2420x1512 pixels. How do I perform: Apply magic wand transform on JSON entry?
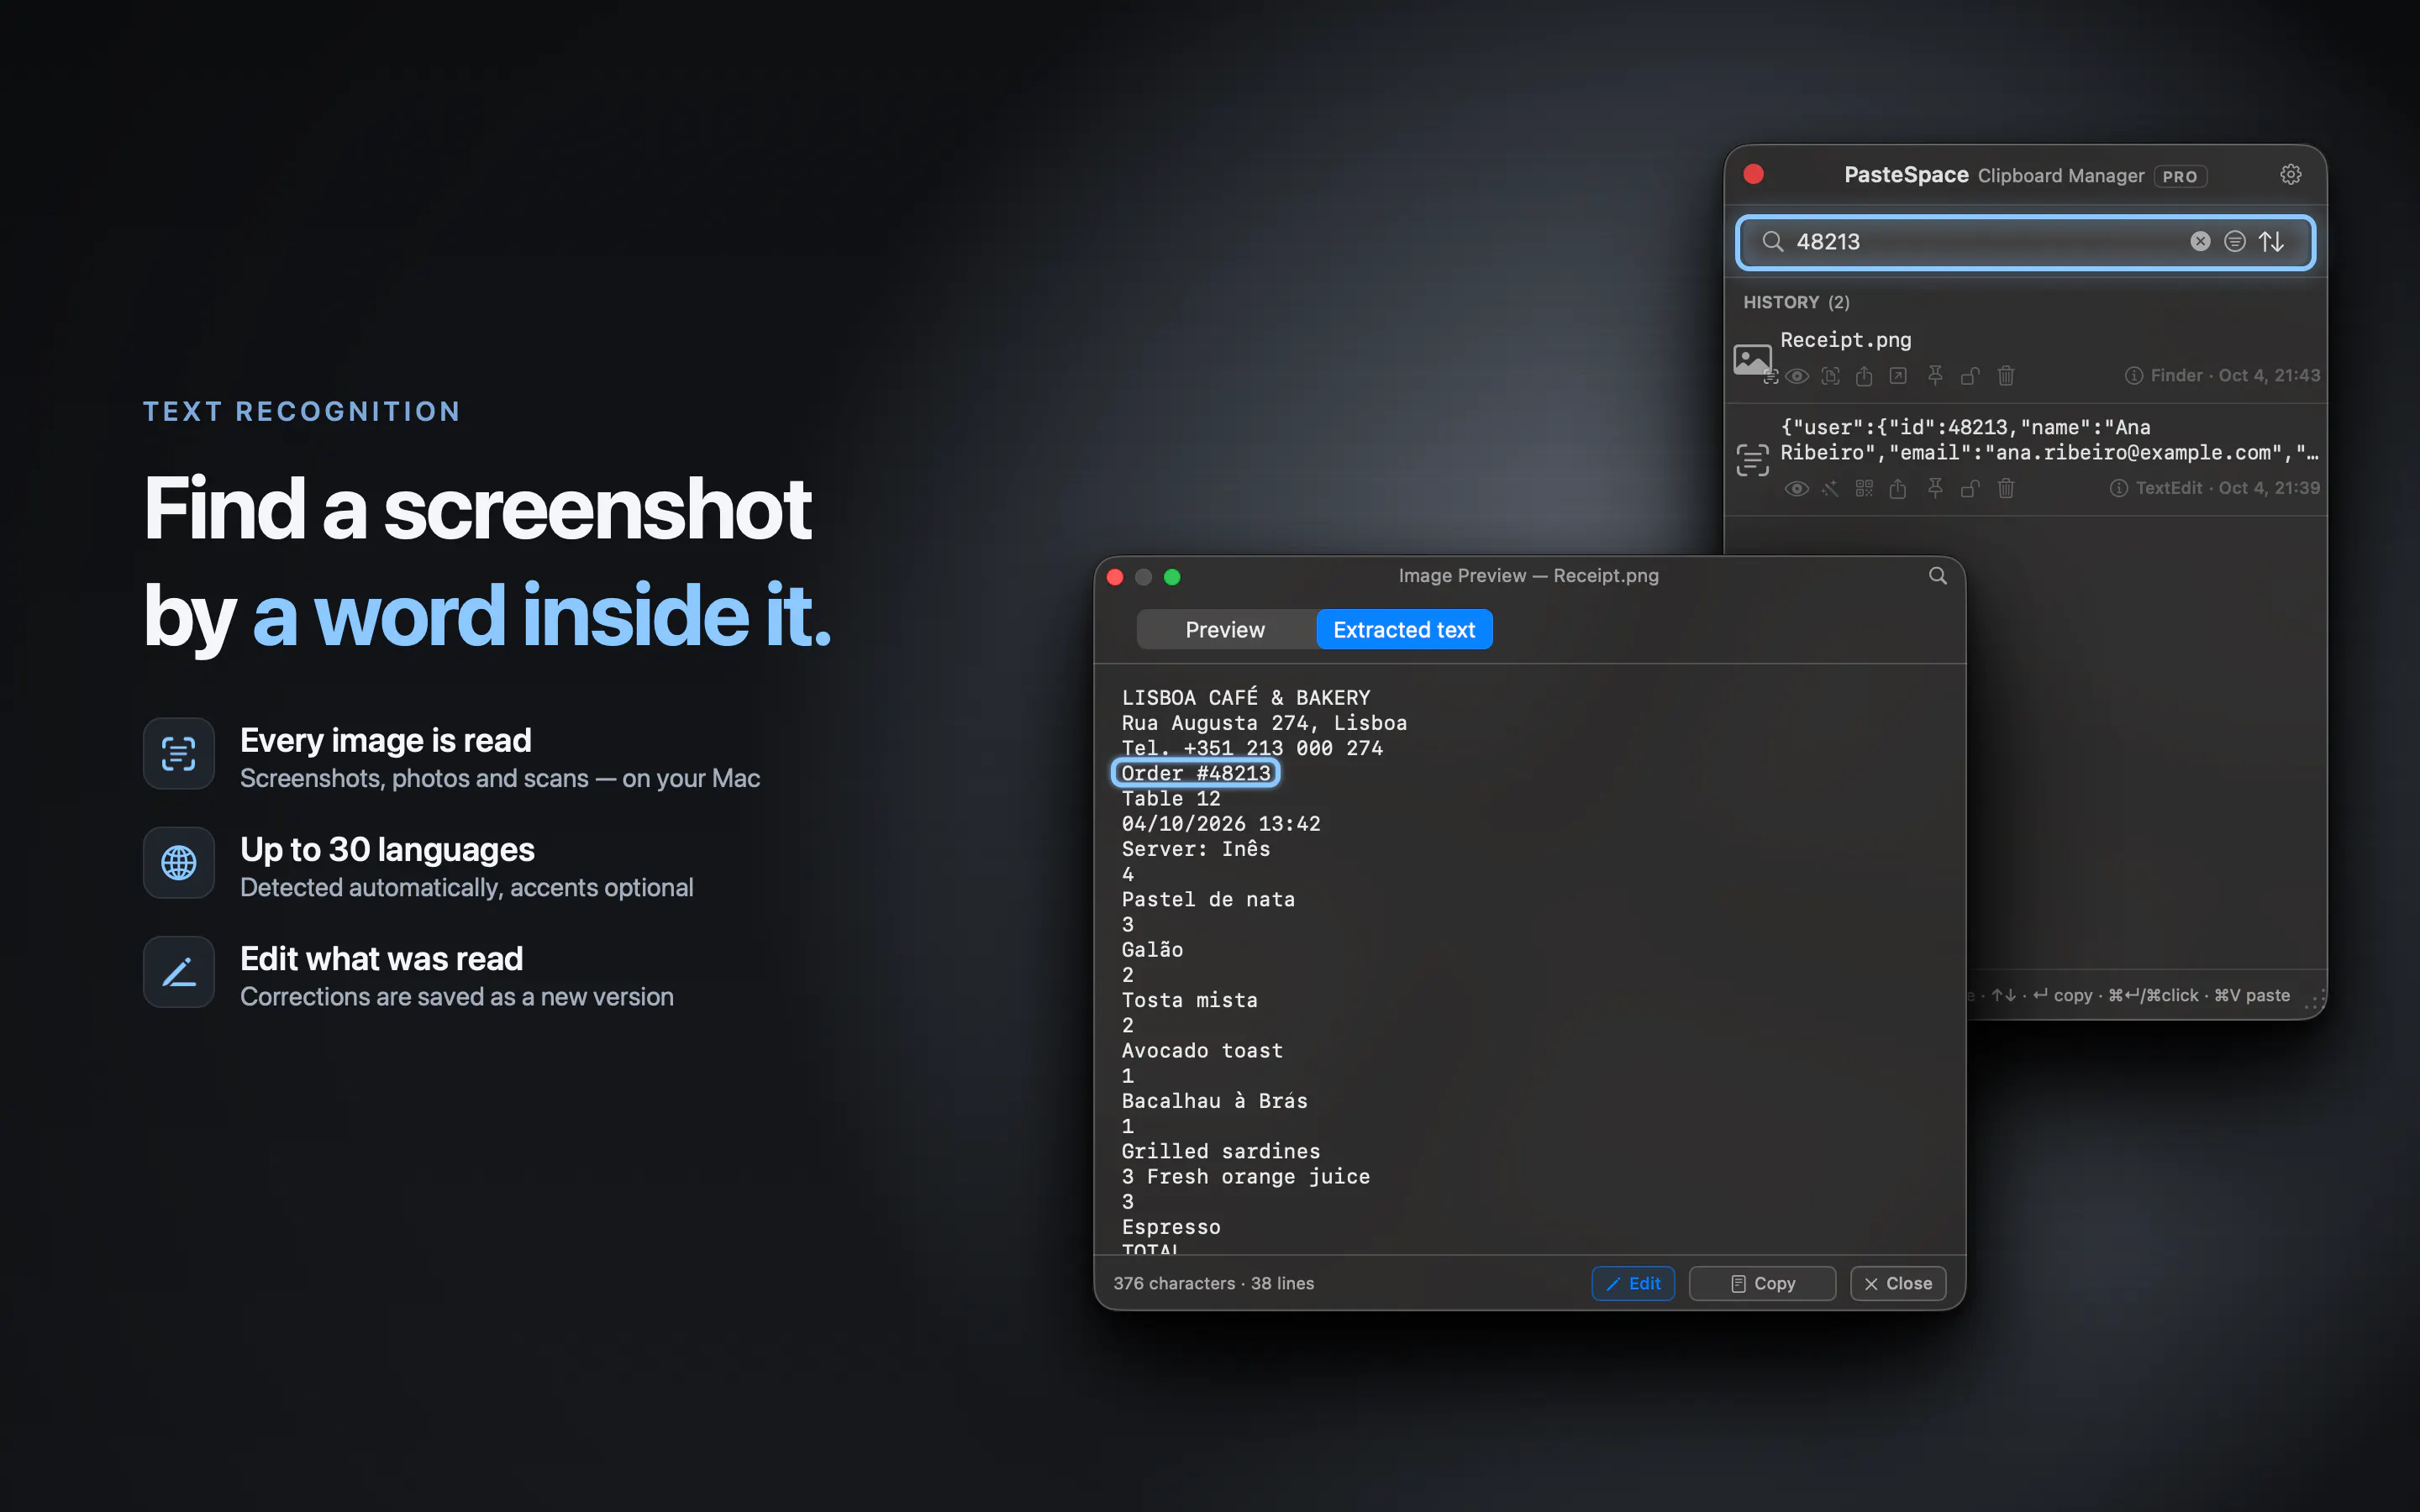coord(1830,489)
